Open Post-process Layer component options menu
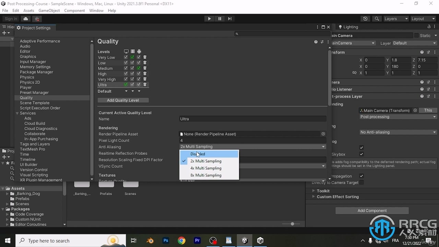Image resolution: width=439 pixels, height=247 pixels. point(435,96)
